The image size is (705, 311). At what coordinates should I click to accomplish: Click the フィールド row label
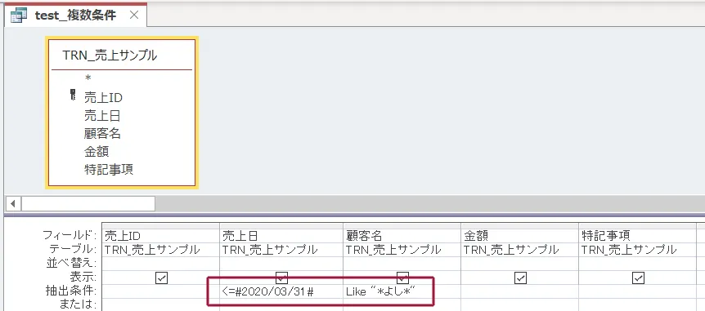(70, 235)
